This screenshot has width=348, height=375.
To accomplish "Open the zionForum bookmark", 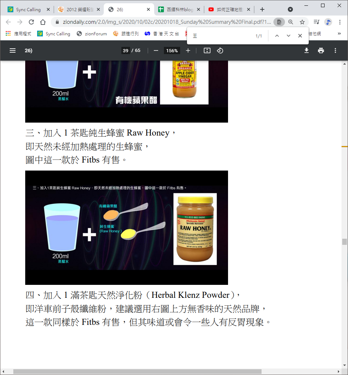I will pyautogui.click(x=92, y=34).
